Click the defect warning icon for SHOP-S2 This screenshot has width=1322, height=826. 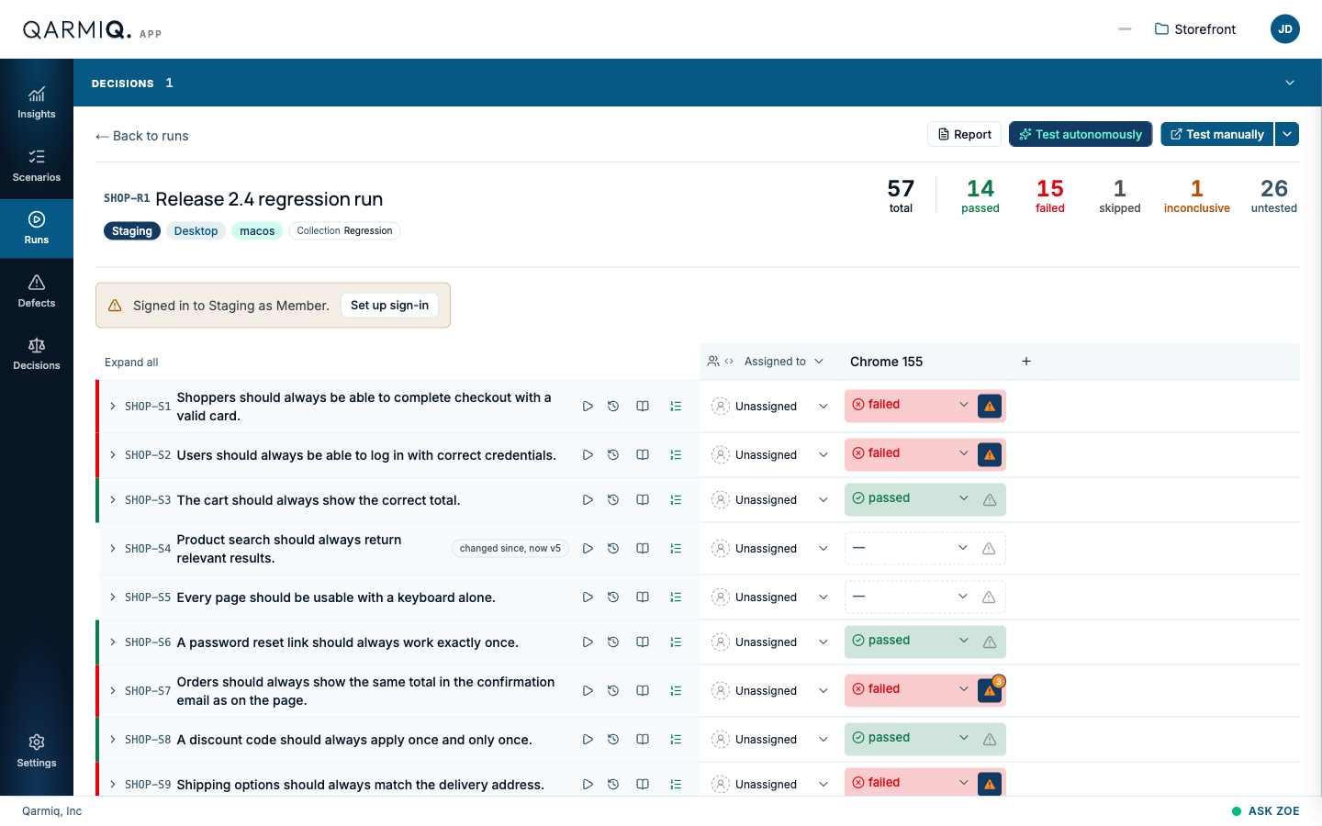pyautogui.click(x=990, y=454)
